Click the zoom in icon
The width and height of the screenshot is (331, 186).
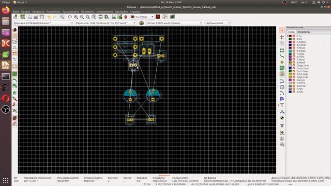pos(76,17)
